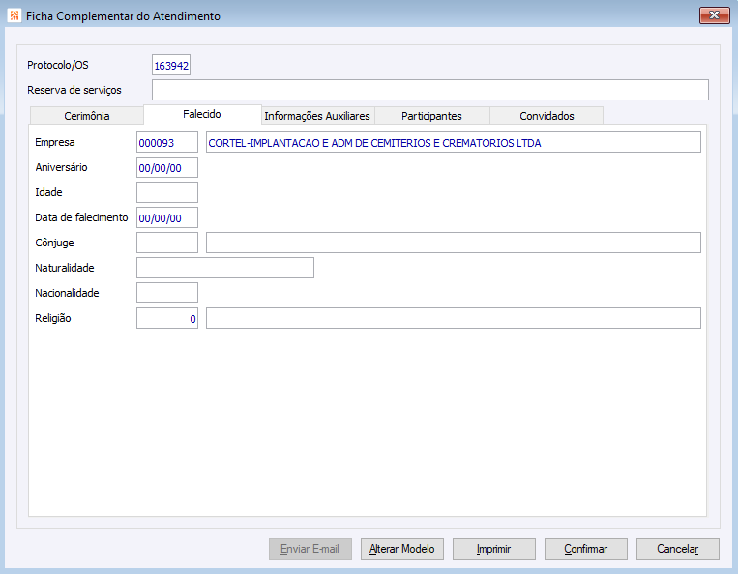Click the app icon in the title bar

pyautogui.click(x=15, y=15)
